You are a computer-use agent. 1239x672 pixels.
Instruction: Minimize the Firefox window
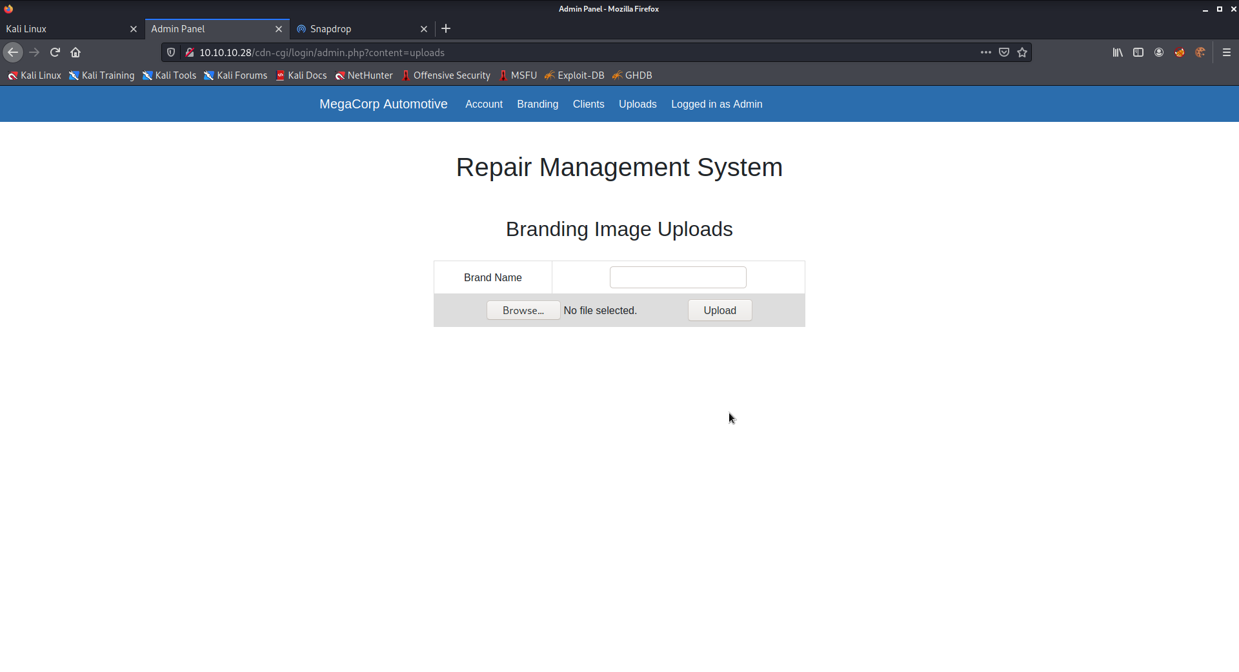pyautogui.click(x=1205, y=9)
